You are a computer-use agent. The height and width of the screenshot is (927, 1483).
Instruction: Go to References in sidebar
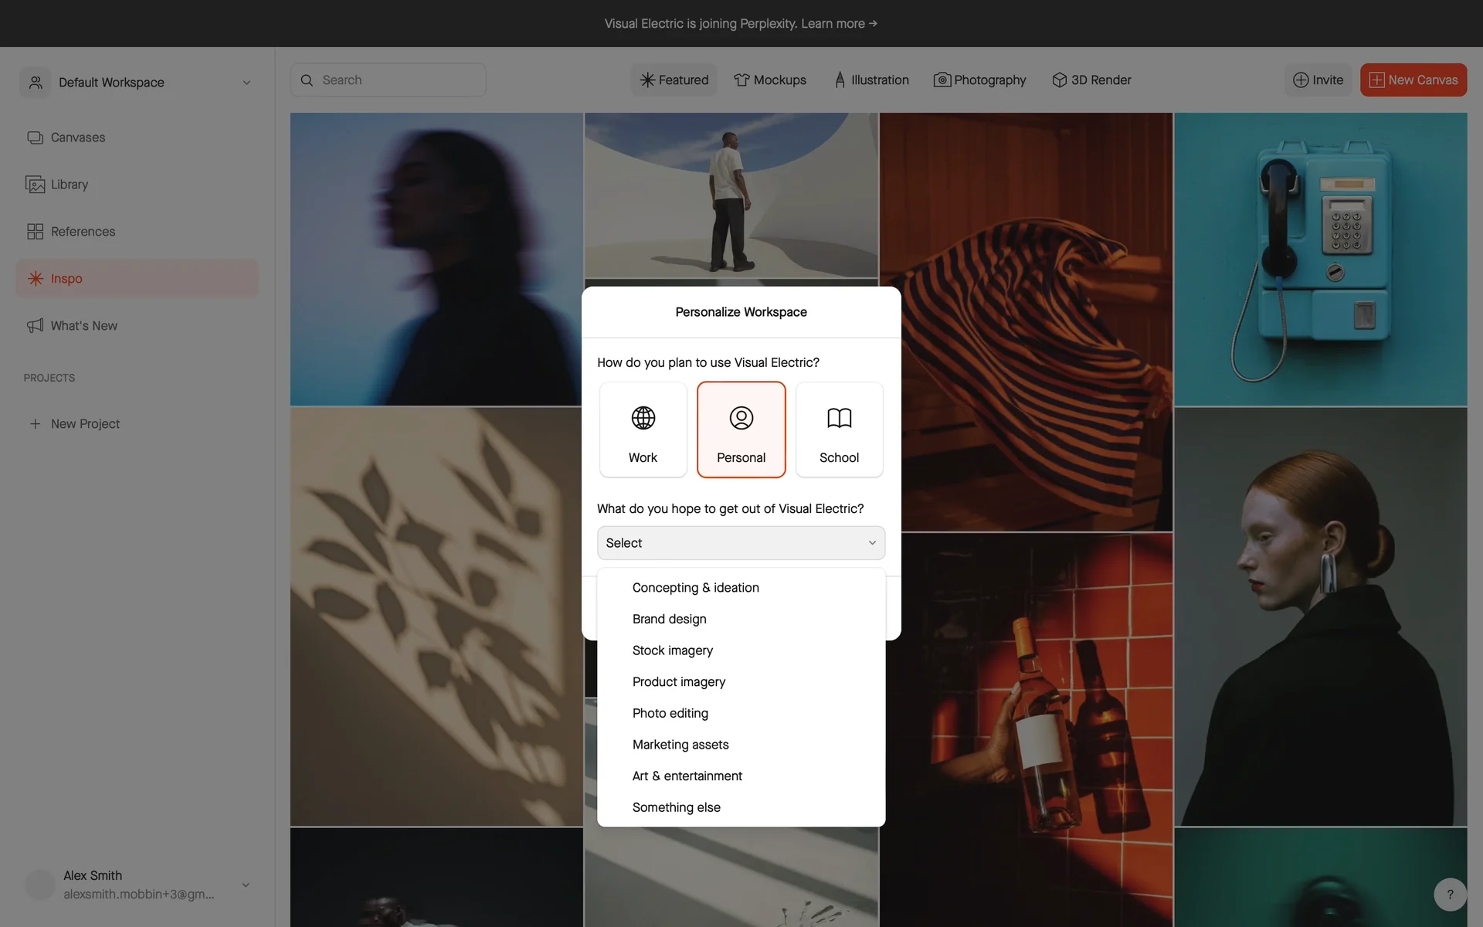[83, 232]
